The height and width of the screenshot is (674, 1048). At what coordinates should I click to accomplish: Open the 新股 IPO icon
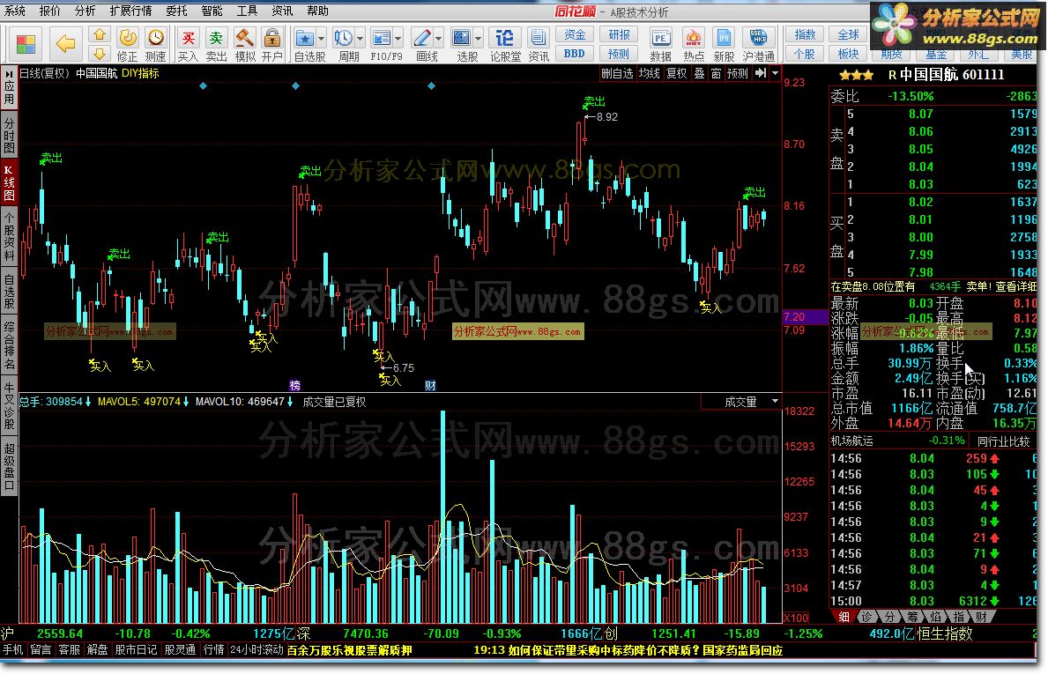point(724,44)
